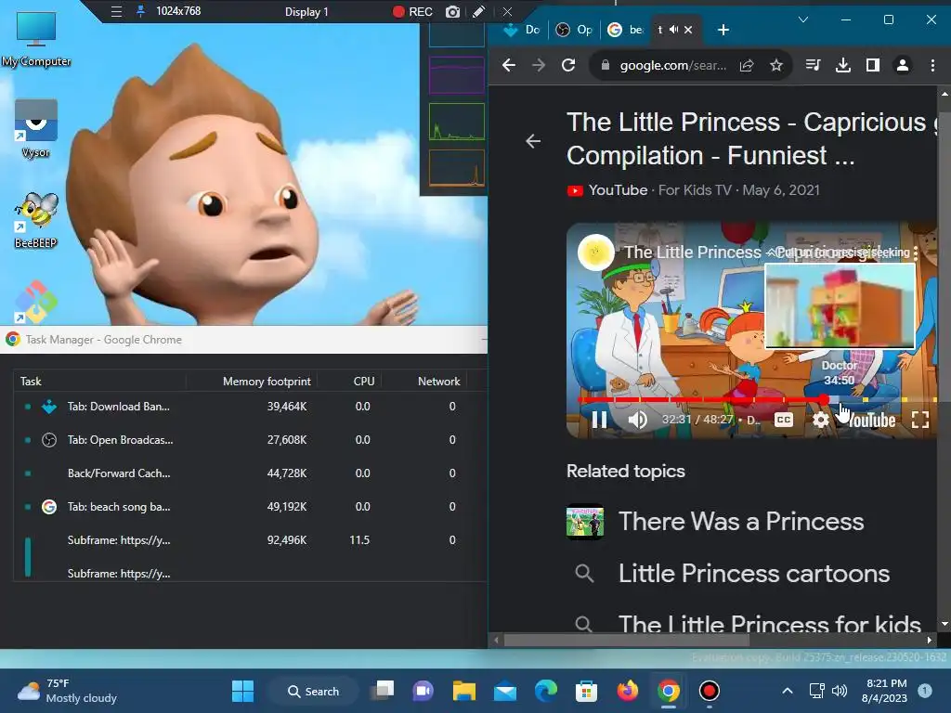Switch to the Open Broadcaster tab

click(574, 29)
